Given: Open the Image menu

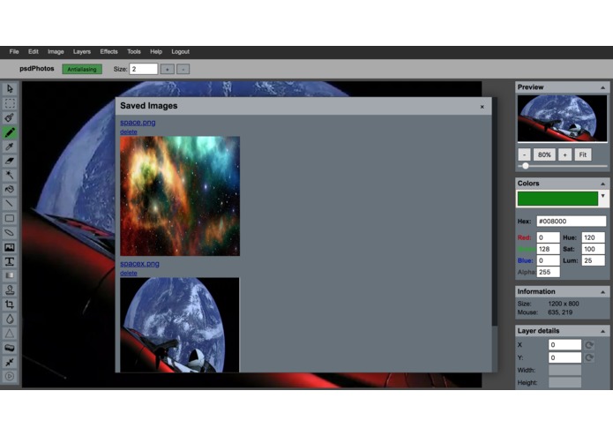Looking at the screenshot, I should (x=56, y=51).
